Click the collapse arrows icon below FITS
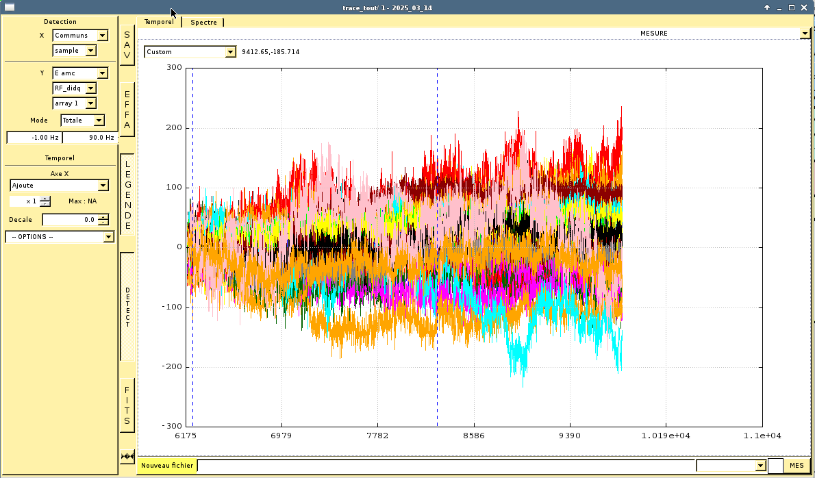This screenshot has height=478, width=815. [127, 456]
